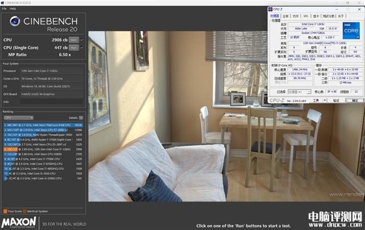Viewport: 365px width, 230px height.
Task: Open the File menu in Cinebench
Action: tap(4, 9)
